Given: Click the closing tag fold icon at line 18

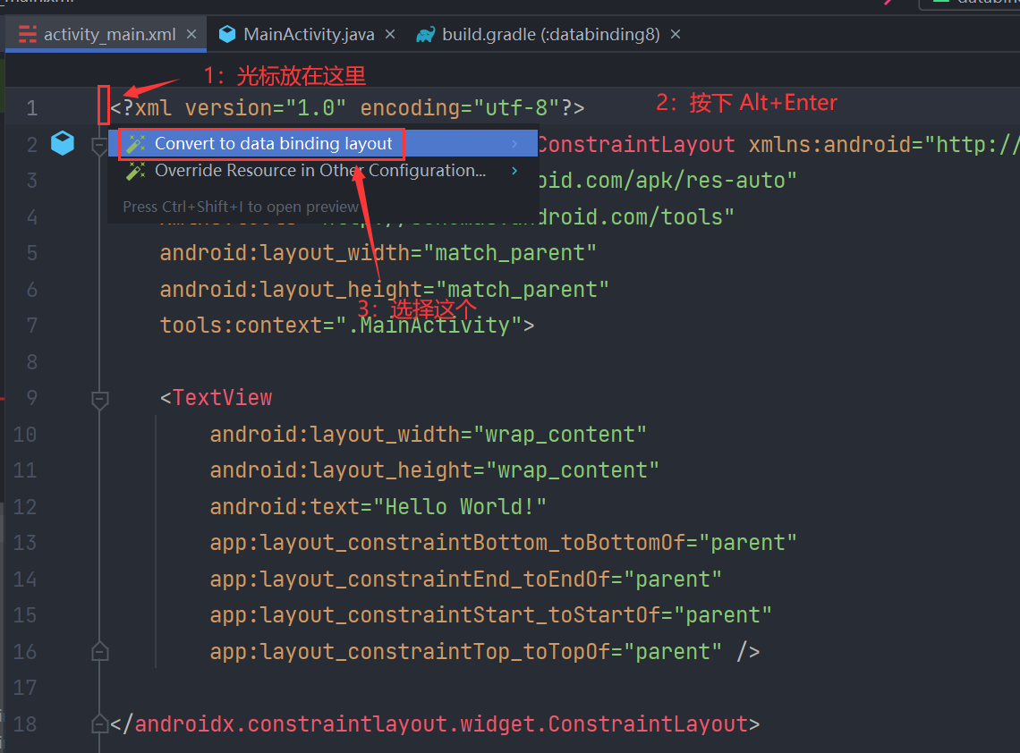Looking at the screenshot, I should point(99,724).
